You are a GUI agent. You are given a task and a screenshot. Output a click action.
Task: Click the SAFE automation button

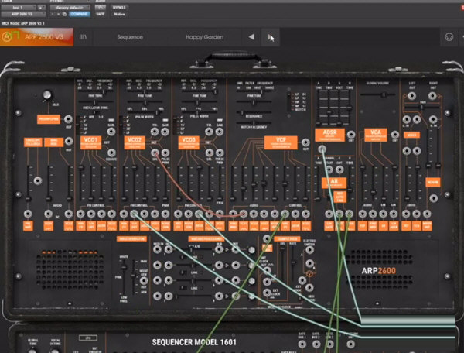pos(101,14)
